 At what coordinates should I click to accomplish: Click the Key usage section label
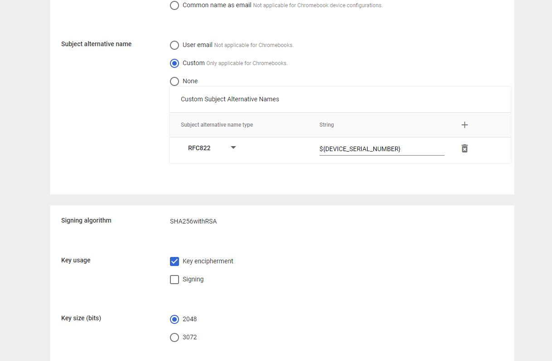76,260
